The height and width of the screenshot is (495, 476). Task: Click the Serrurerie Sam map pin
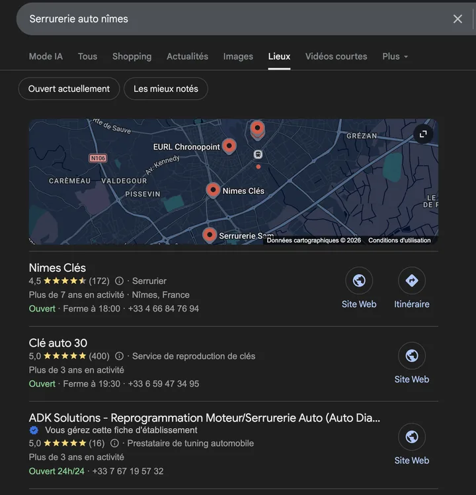pyautogui.click(x=210, y=235)
